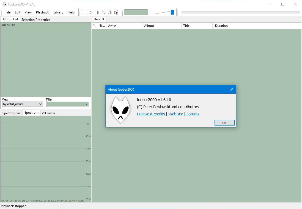302x209 pixels.
Task: Select All Music tree item
Action: tap(9, 25)
